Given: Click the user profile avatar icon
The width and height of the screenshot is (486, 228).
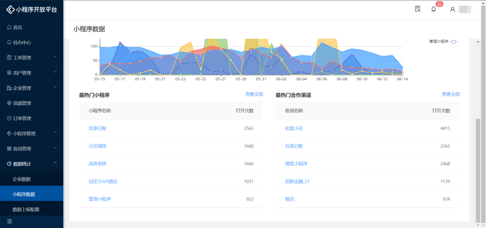Looking at the screenshot, I should (452, 9).
